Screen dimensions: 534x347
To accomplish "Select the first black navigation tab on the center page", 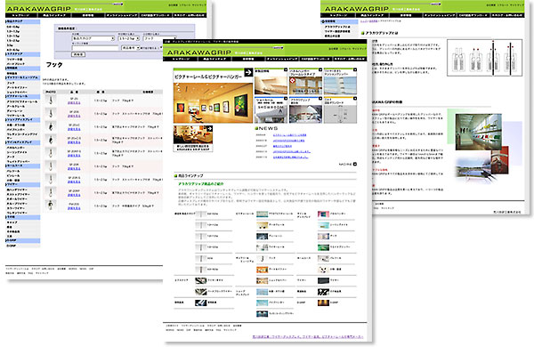I will [181, 59].
